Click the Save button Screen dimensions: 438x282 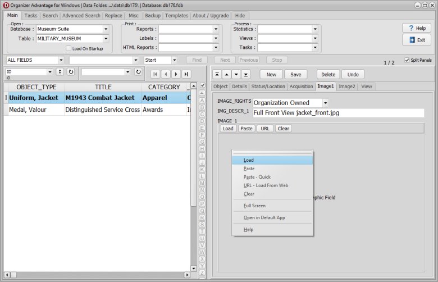pyautogui.click(x=295, y=74)
